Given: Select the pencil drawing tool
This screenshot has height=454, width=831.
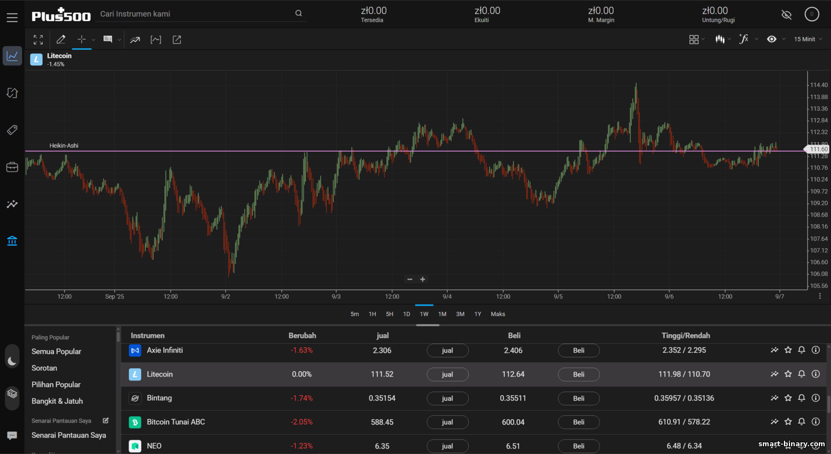Looking at the screenshot, I should click(x=61, y=40).
